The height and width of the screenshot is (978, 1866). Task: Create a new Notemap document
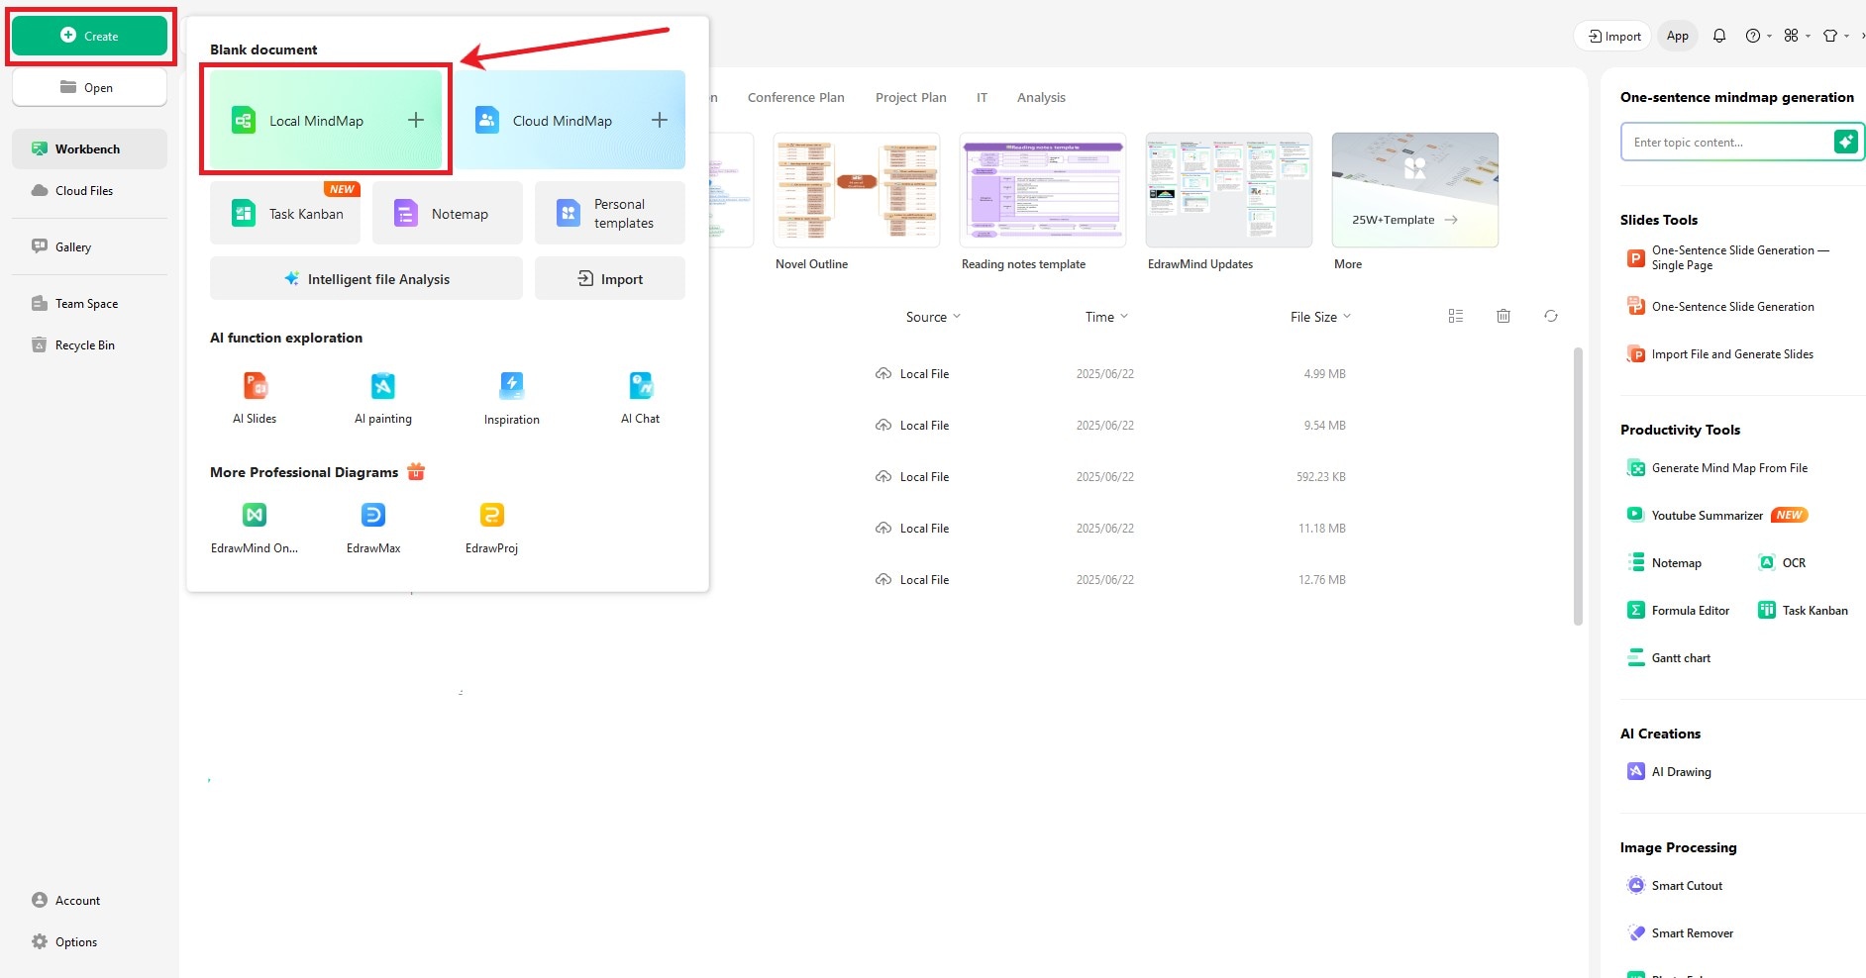click(x=448, y=213)
